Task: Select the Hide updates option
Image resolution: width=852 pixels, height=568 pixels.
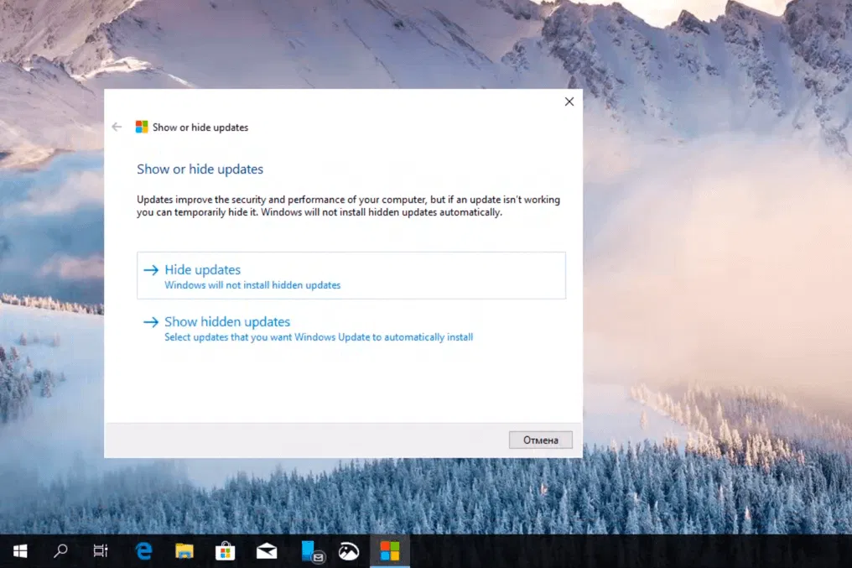Action: tap(202, 269)
